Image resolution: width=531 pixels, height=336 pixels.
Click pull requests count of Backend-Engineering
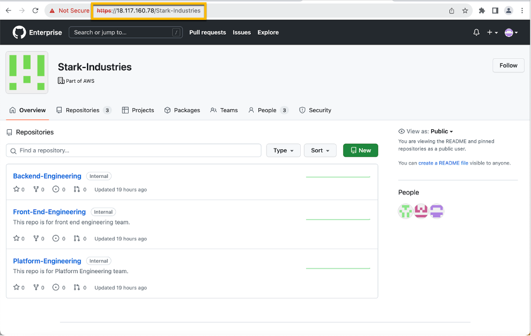pos(80,189)
